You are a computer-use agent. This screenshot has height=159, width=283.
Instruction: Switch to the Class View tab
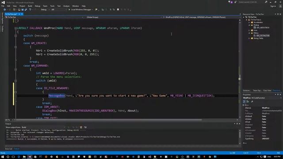click(267, 91)
